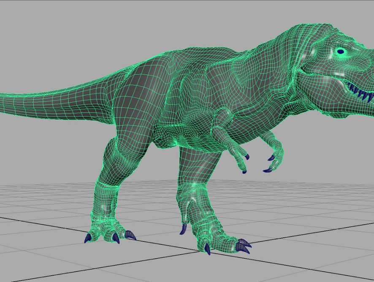Image resolution: width=374 pixels, height=282 pixels.
Task: Click empty gray background above the tail
Action: pyautogui.click(x=63, y=42)
